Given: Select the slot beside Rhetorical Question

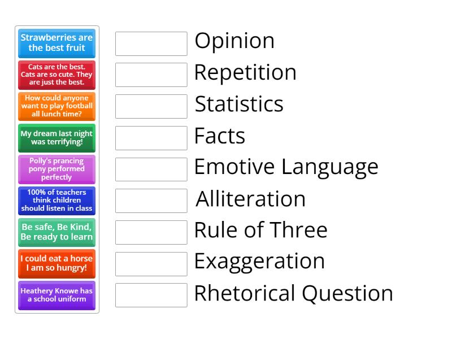Looking at the screenshot, I should tap(150, 294).
